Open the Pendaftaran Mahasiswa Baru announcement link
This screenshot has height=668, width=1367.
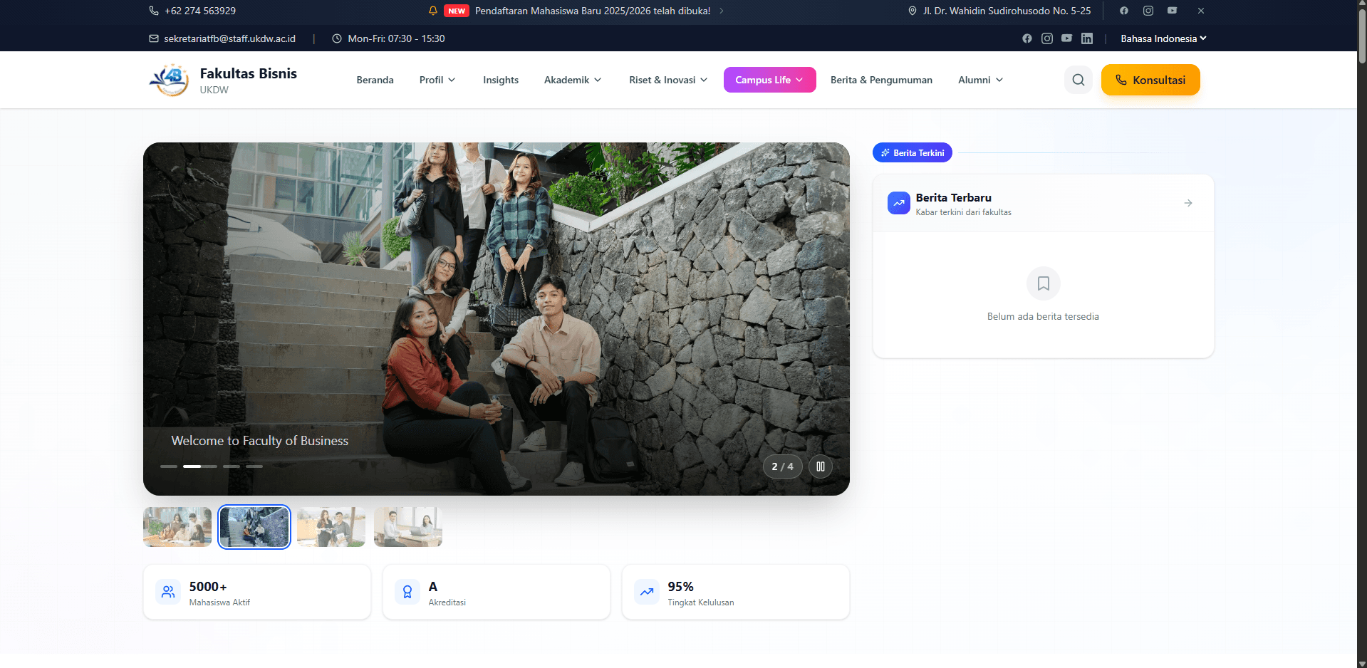pos(592,11)
